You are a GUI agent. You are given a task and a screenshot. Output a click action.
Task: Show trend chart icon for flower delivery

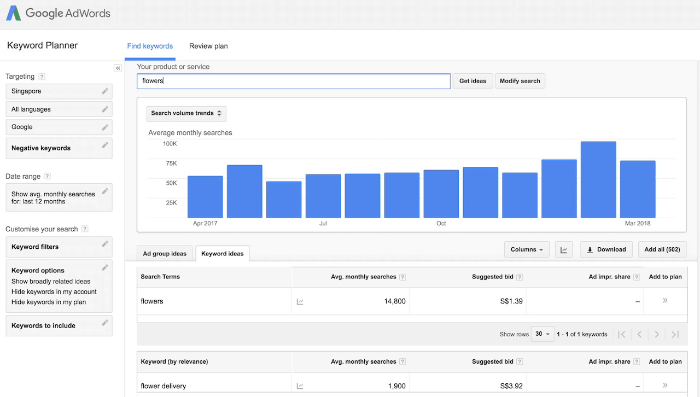300,386
